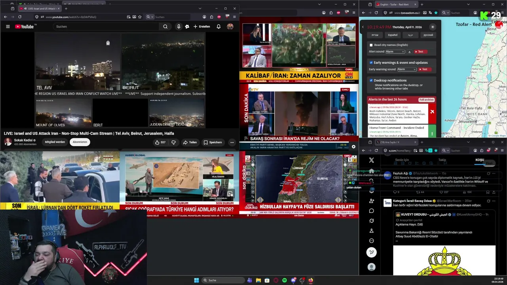Click the Windows taskbar Suche search box
Screen dimensions: 507x285
pyautogui.click(x=223, y=280)
